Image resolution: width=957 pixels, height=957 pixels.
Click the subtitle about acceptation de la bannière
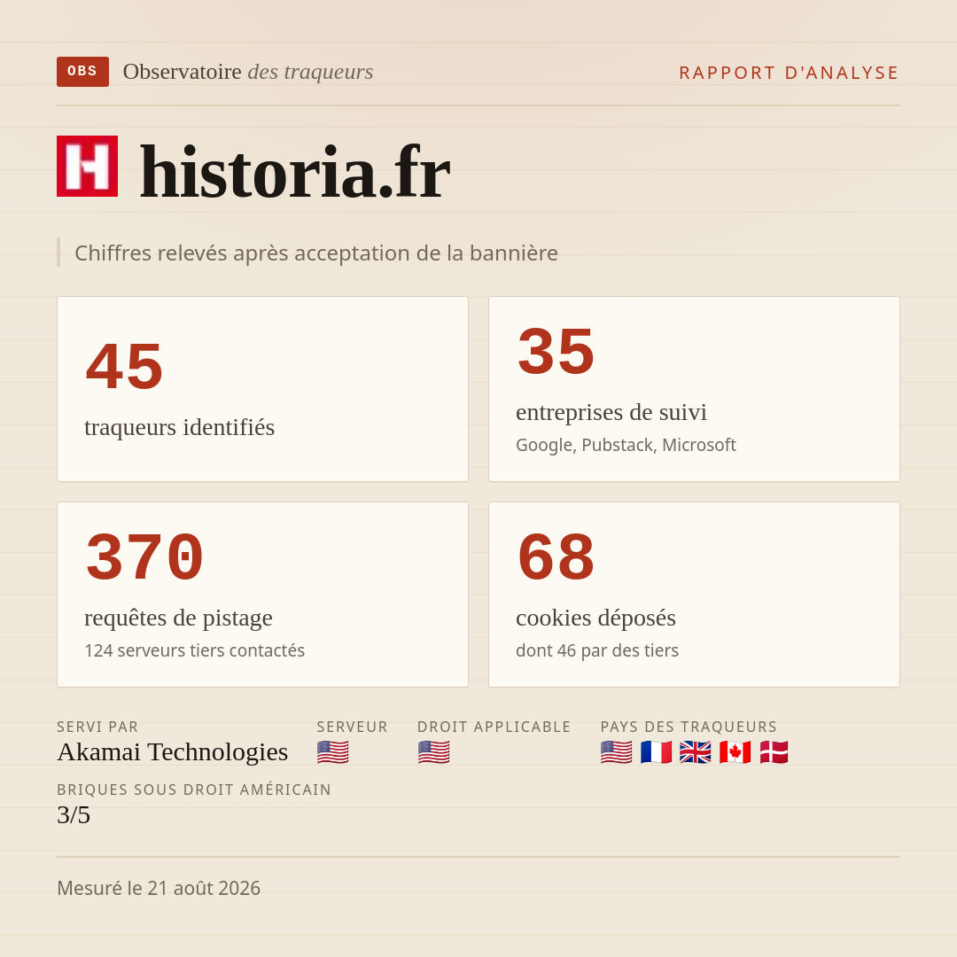click(x=316, y=253)
